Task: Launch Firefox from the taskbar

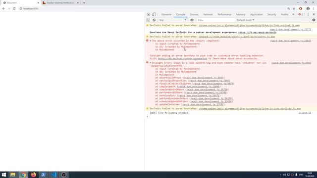Action: pos(33,175)
